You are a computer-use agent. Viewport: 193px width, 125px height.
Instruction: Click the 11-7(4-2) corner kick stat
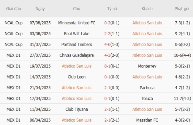pos(182,98)
